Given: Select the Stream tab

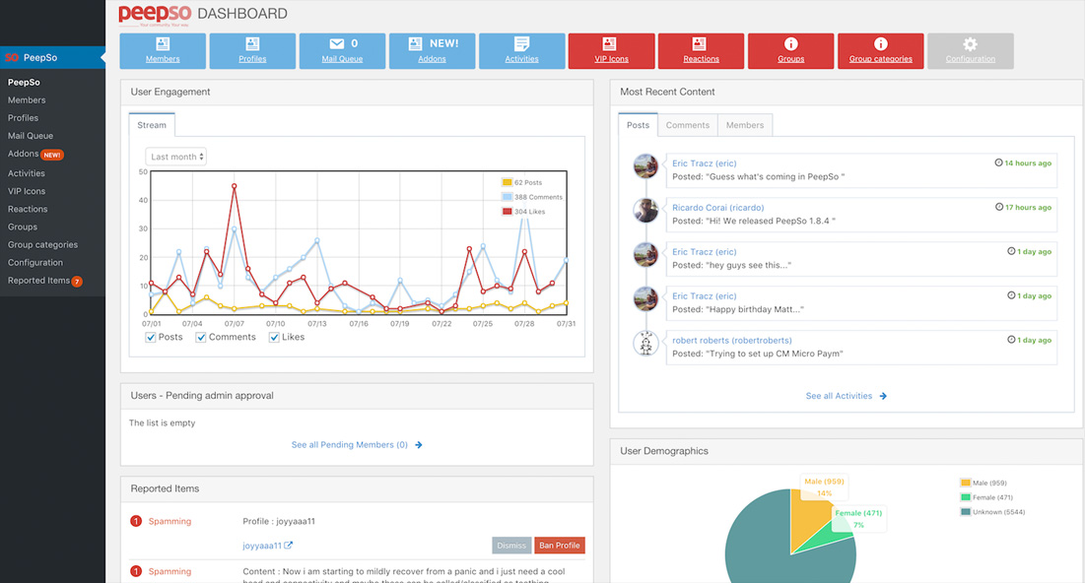Looking at the screenshot, I should 152,125.
